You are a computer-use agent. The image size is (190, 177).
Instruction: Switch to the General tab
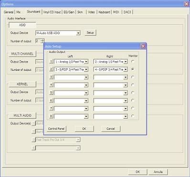tap(9, 12)
